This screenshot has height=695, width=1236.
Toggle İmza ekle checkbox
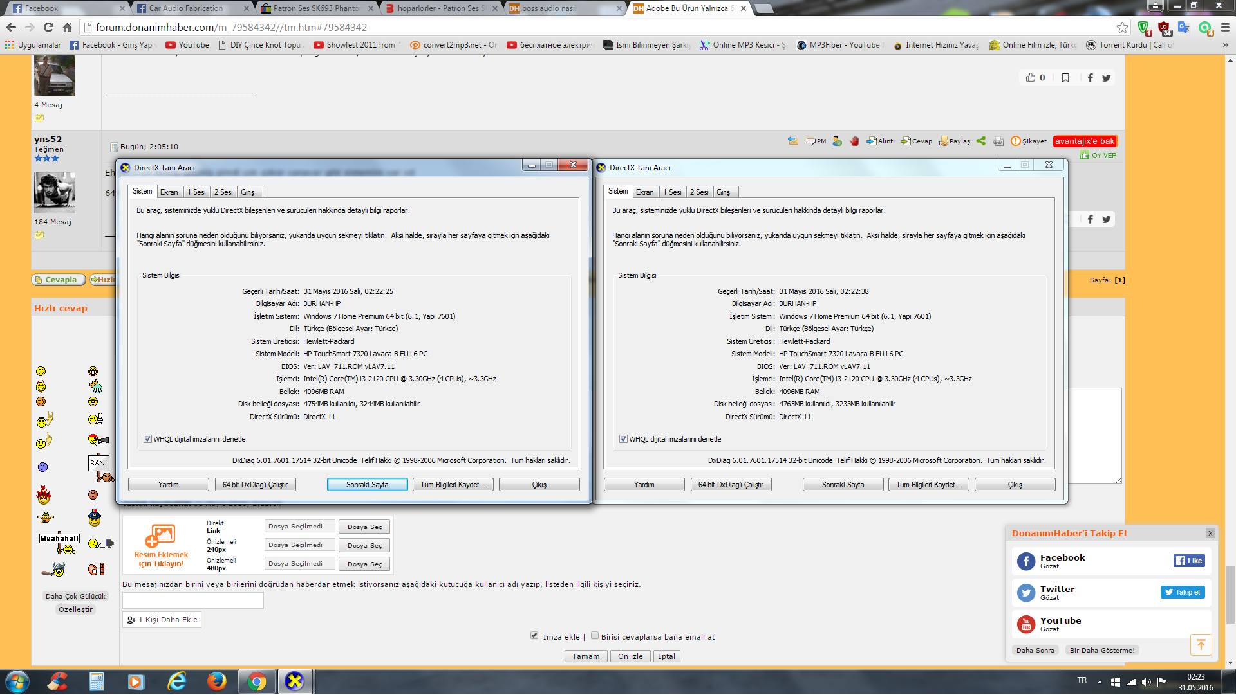[x=534, y=636]
